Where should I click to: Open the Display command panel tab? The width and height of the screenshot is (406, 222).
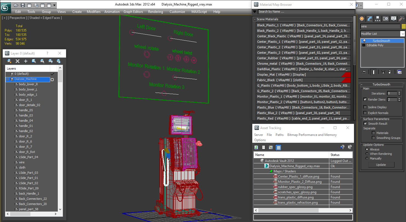coord(394,19)
